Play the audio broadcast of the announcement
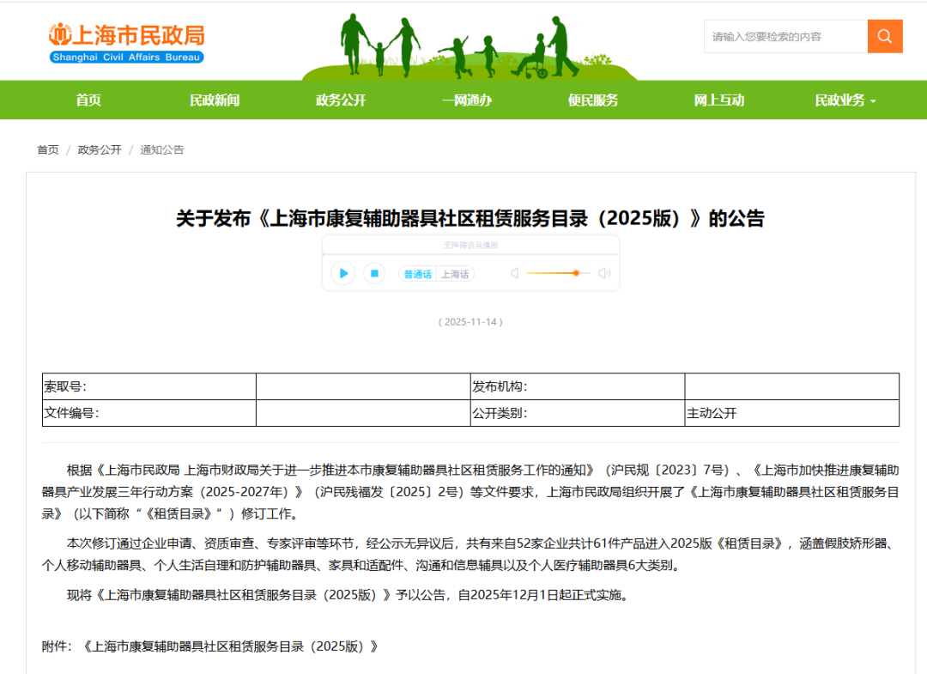Screen dimensions: 927x674 click(x=343, y=274)
